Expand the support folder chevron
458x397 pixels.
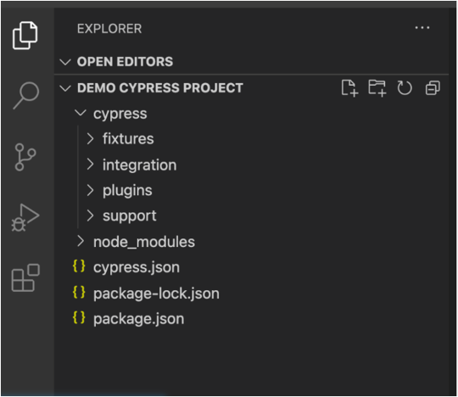[x=90, y=215]
